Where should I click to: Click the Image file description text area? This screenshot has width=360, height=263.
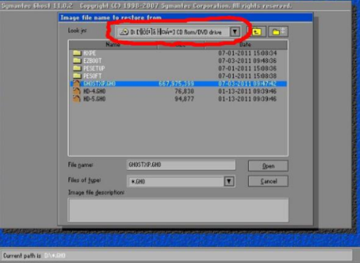(178, 210)
